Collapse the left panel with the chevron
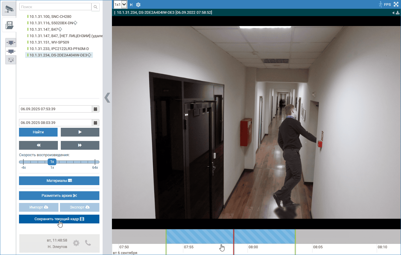 tap(107, 97)
